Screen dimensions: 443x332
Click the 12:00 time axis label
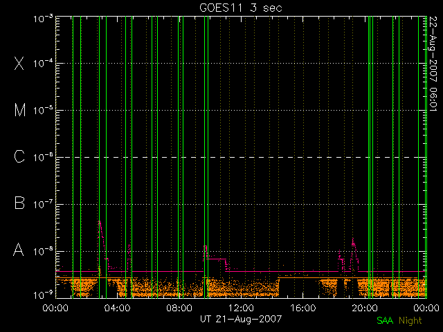tap(241, 308)
